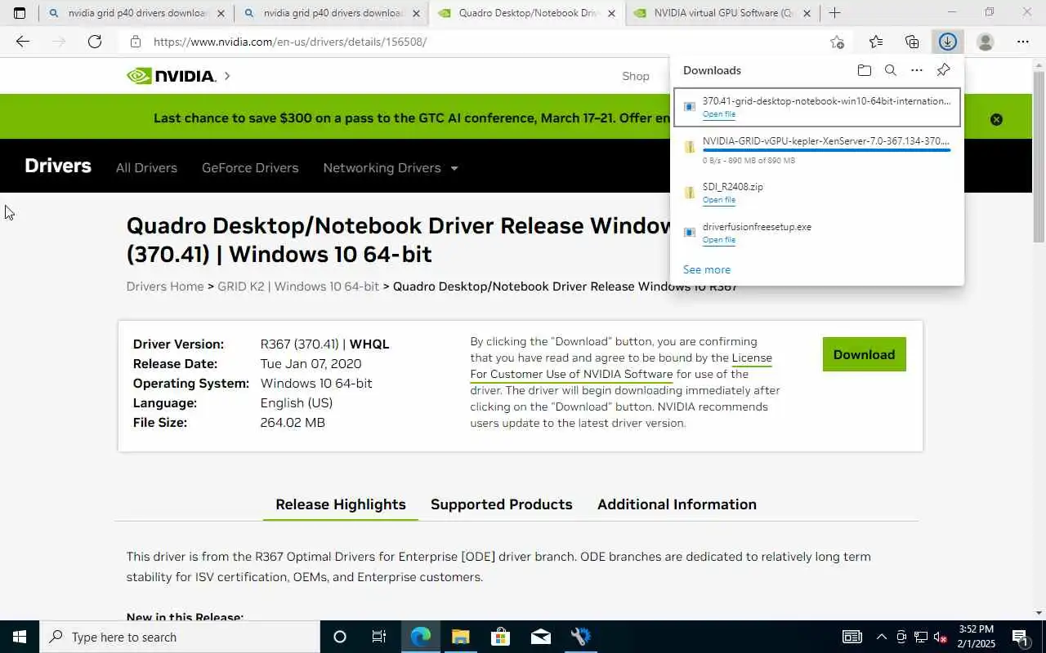Open the tools app on taskbar
The image size is (1046, 653).
pyautogui.click(x=580, y=637)
